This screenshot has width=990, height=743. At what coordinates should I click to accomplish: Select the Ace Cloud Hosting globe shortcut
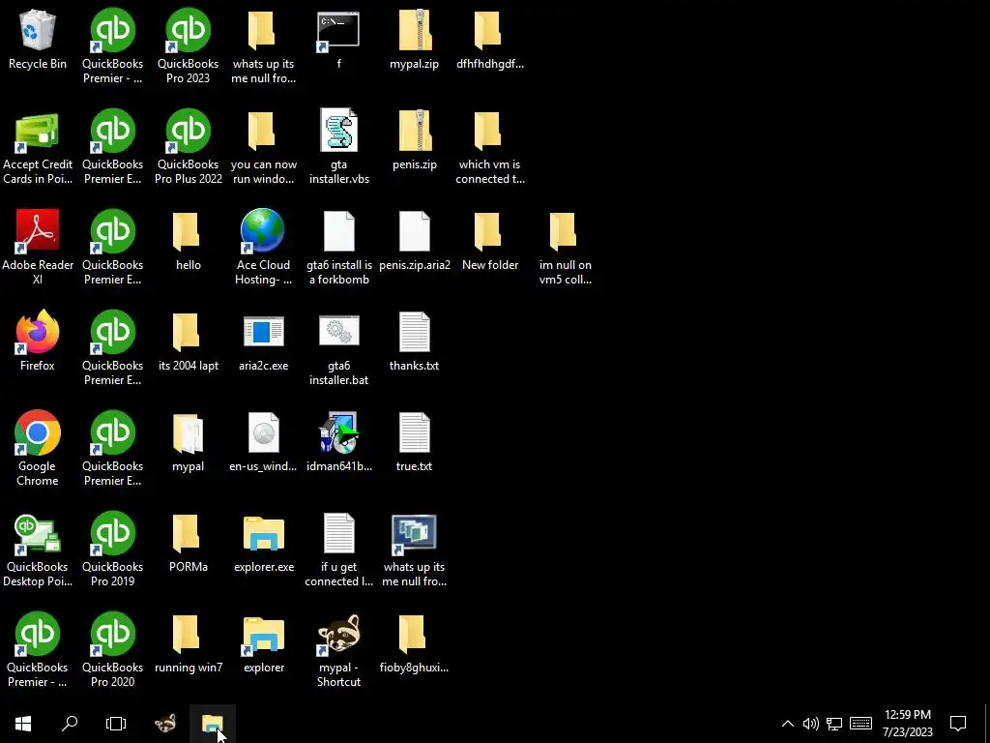(x=263, y=247)
